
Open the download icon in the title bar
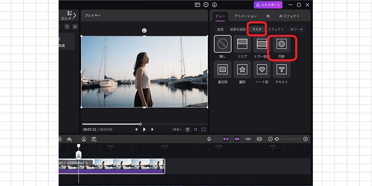pos(214,5)
